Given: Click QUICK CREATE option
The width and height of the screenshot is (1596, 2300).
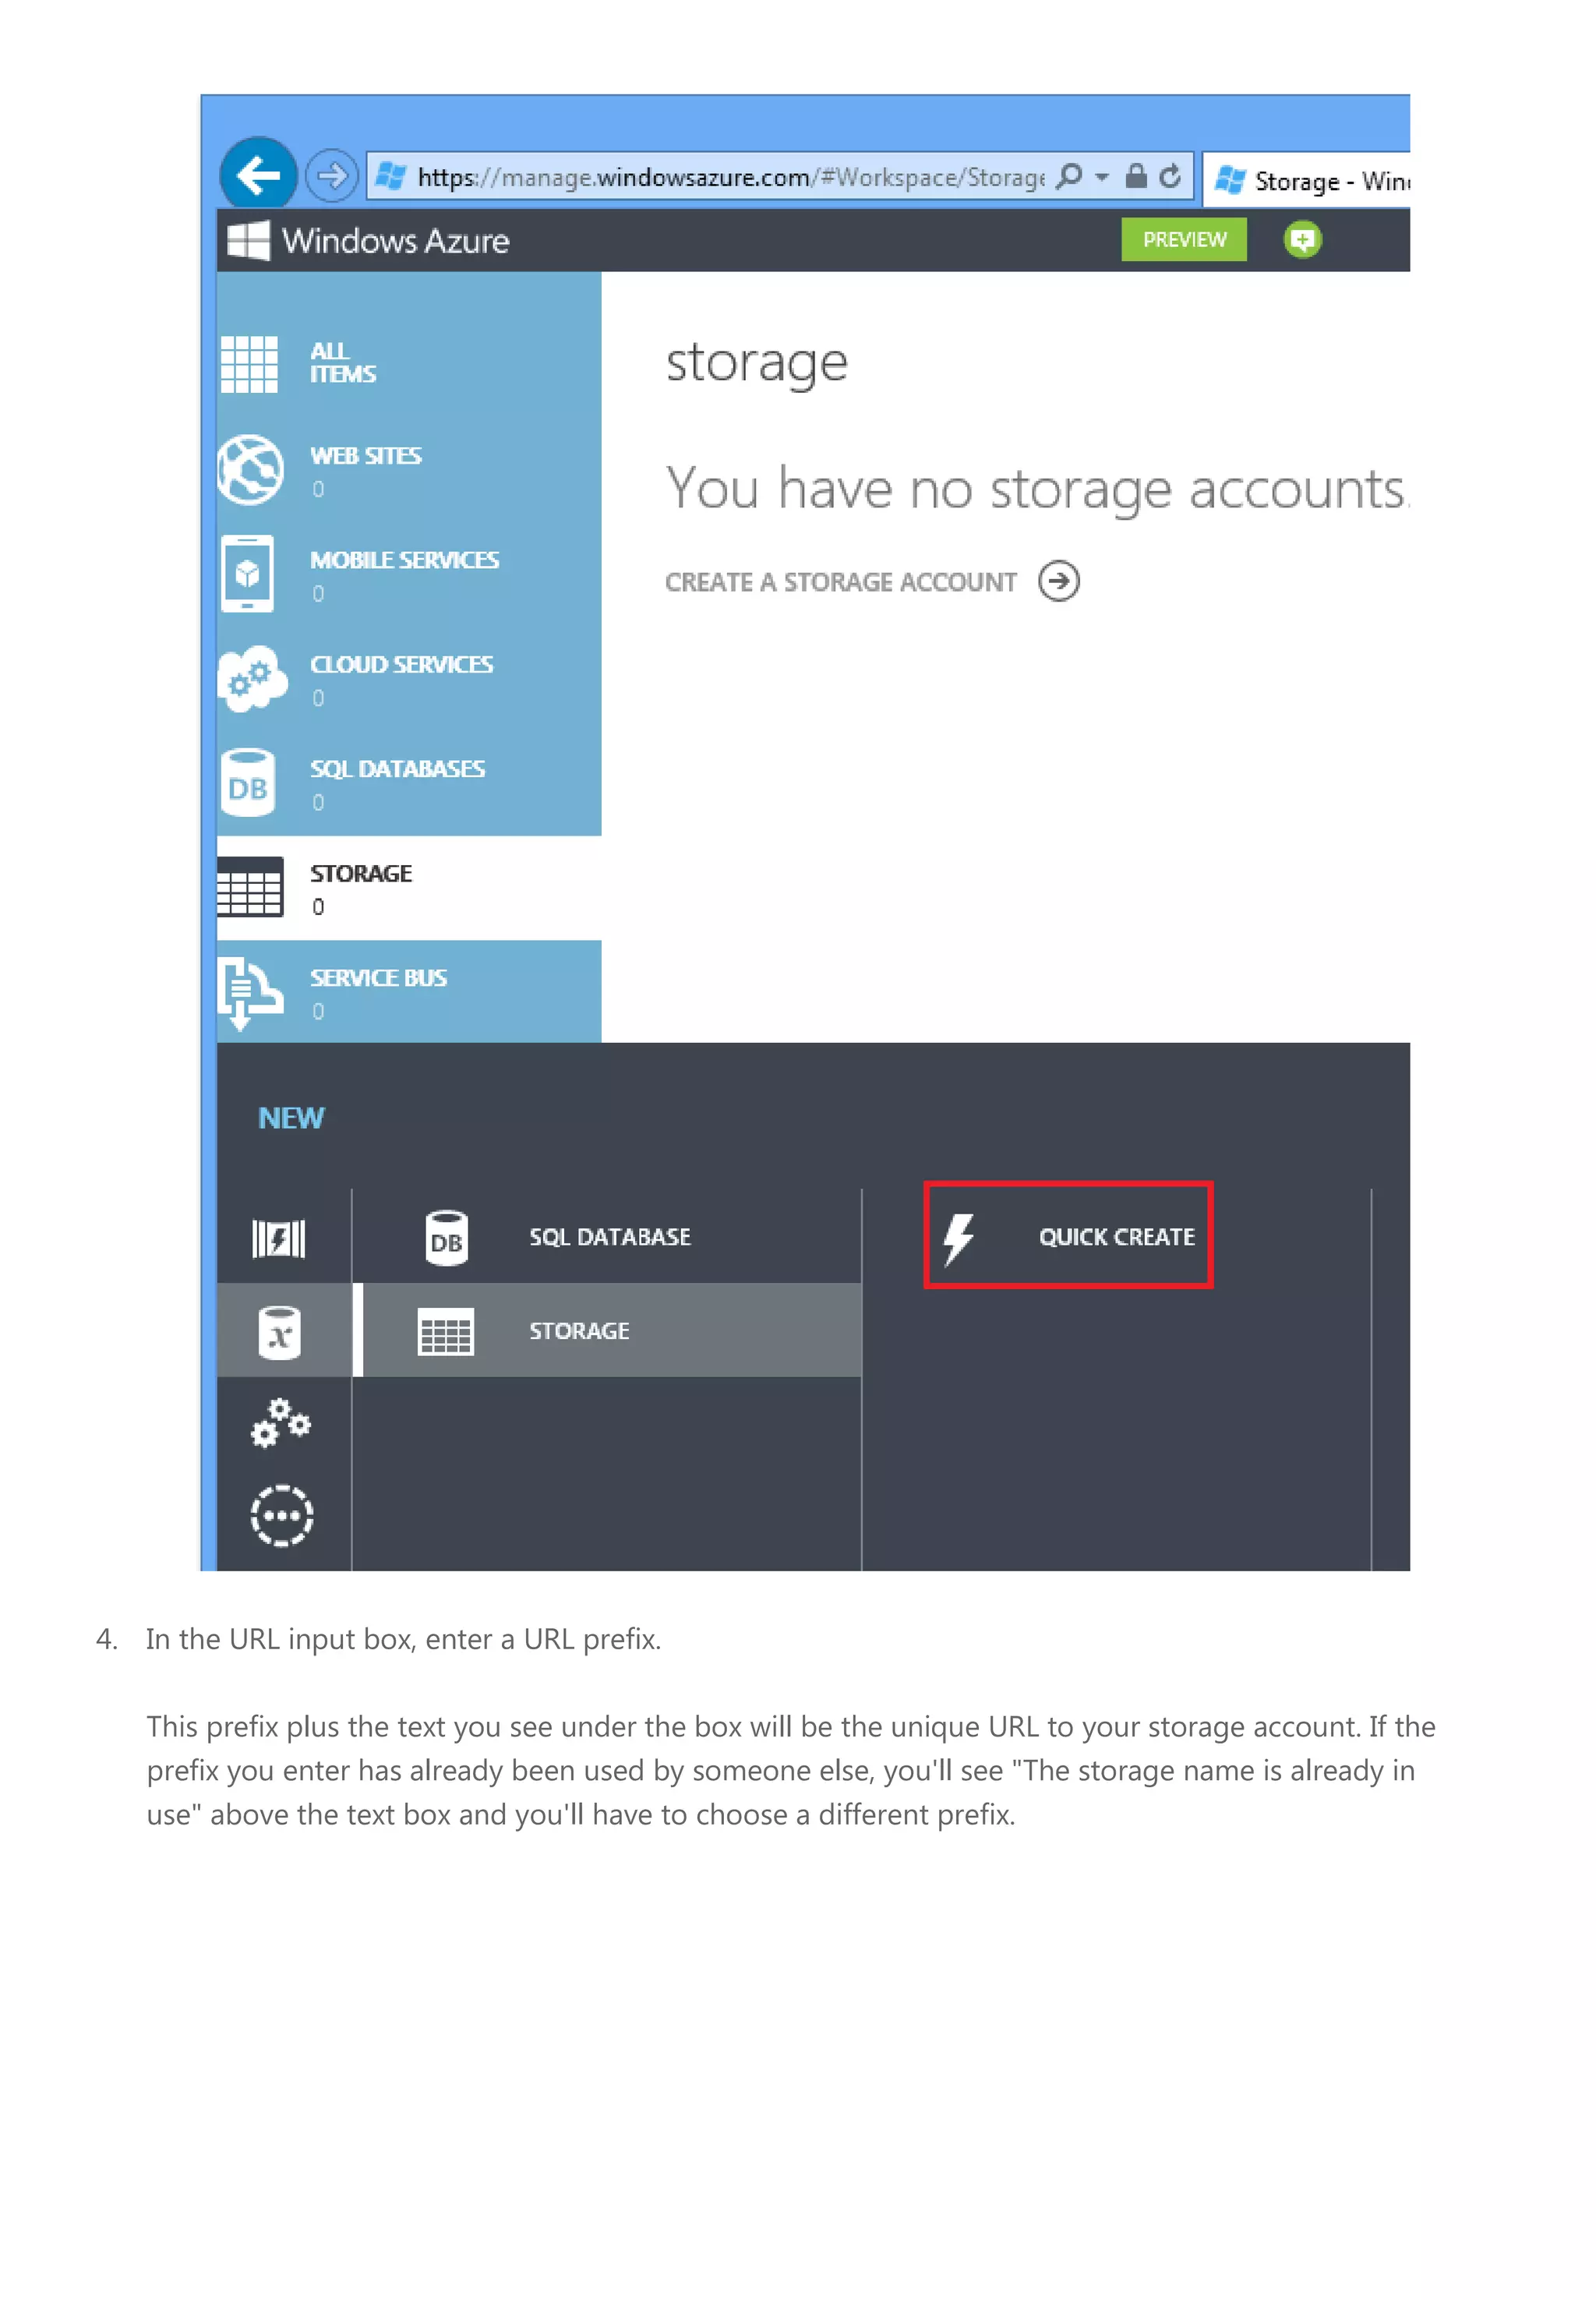Looking at the screenshot, I should [1068, 1236].
